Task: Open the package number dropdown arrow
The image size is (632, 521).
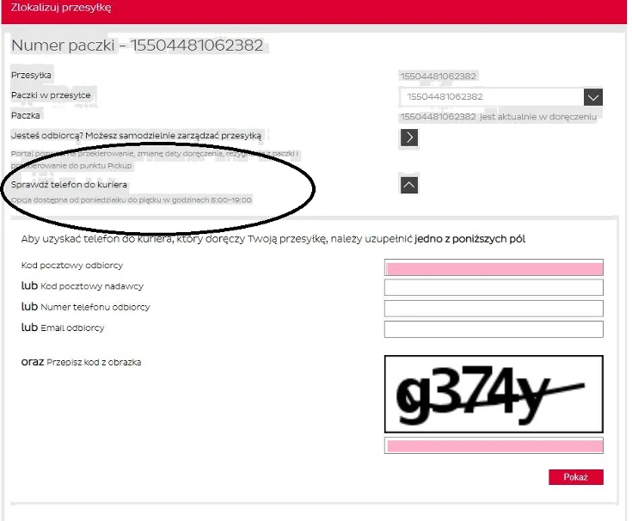Action: click(x=593, y=97)
